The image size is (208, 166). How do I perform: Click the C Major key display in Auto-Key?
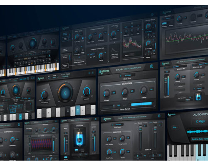tap(201, 122)
